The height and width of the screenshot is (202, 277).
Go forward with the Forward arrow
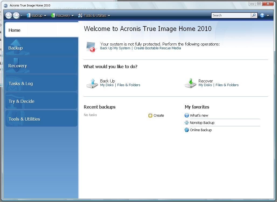point(16,15)
